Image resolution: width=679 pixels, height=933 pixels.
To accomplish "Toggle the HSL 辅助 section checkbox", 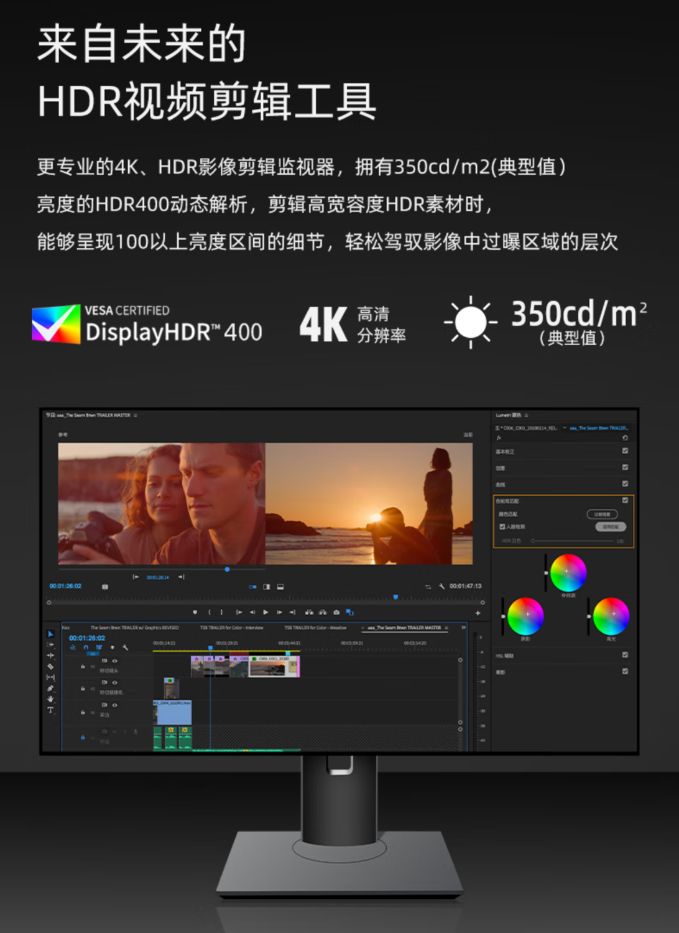I will click(x=625, y=655).
